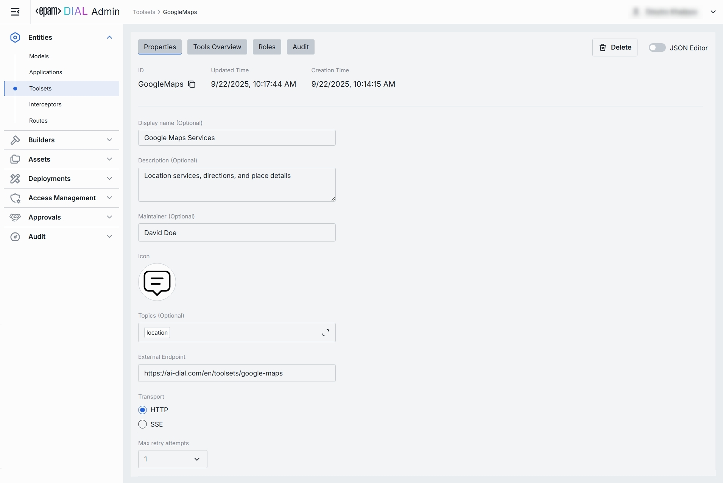Open Interceptors in the sidebar

click(x=45, y=104)
